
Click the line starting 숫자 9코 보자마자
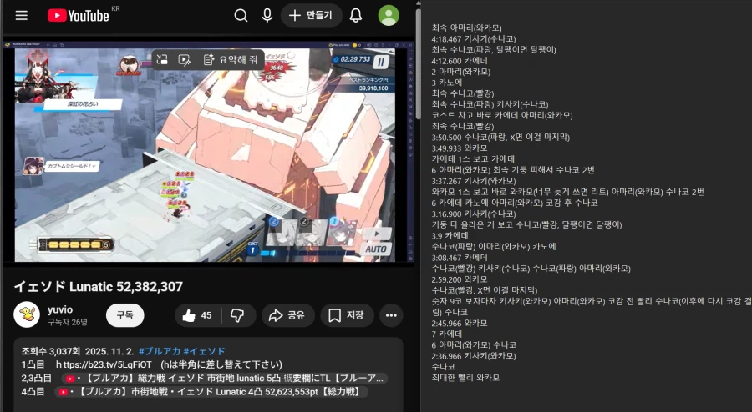point(592,307)
